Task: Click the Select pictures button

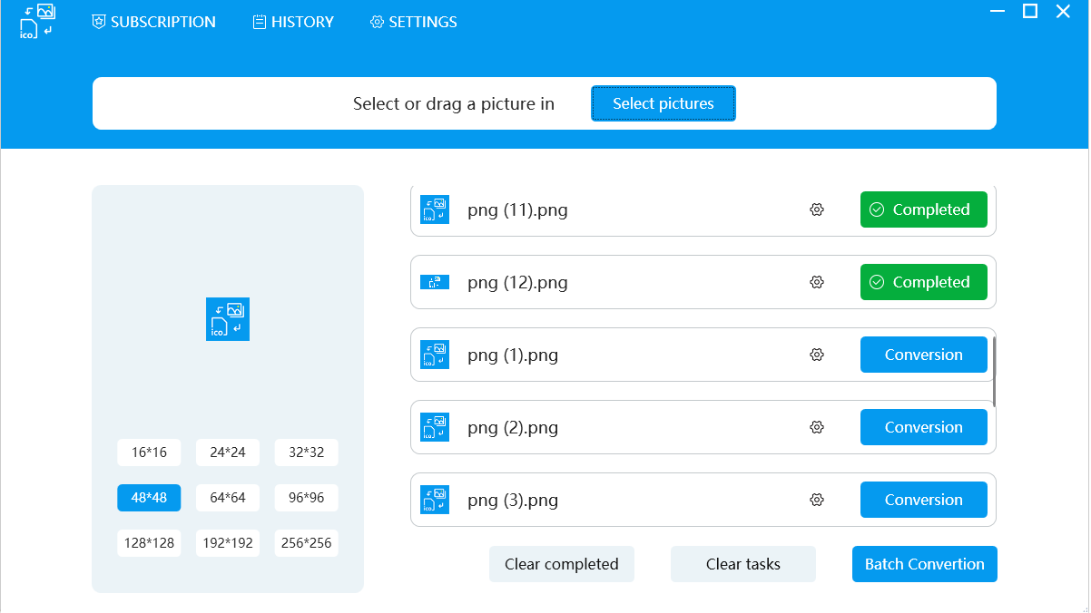Action: (x=663, y=103)
